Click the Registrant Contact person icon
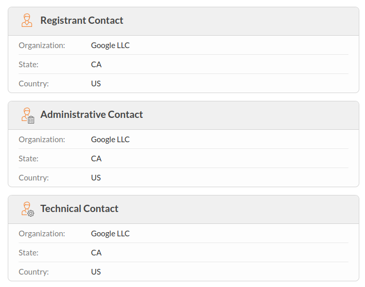The image size is (365, 287). (x=27, y=21)
